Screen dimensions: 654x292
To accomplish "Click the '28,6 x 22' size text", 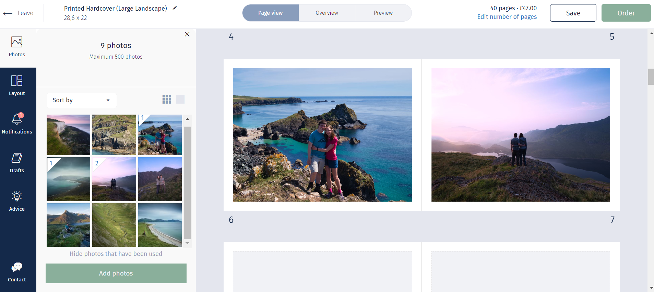I will pyautogui.click(x=75, y=18).
